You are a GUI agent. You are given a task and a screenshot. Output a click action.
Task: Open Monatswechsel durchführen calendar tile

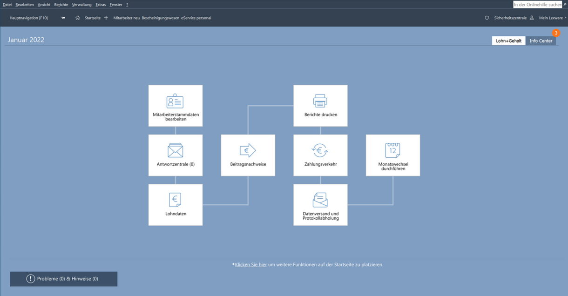click(x=393, y=155)
